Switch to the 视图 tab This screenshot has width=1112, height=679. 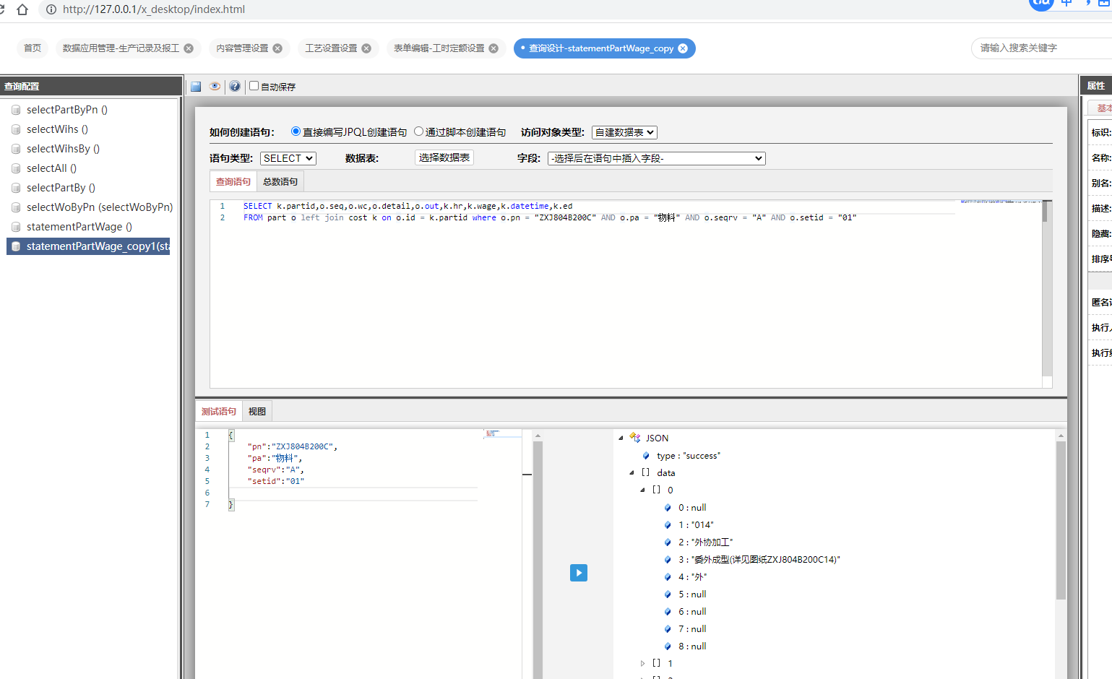pyautogui.click(x=257, y=412)
